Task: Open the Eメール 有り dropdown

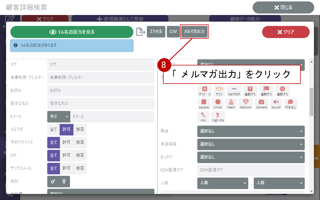Action: (x=59, y=117)
